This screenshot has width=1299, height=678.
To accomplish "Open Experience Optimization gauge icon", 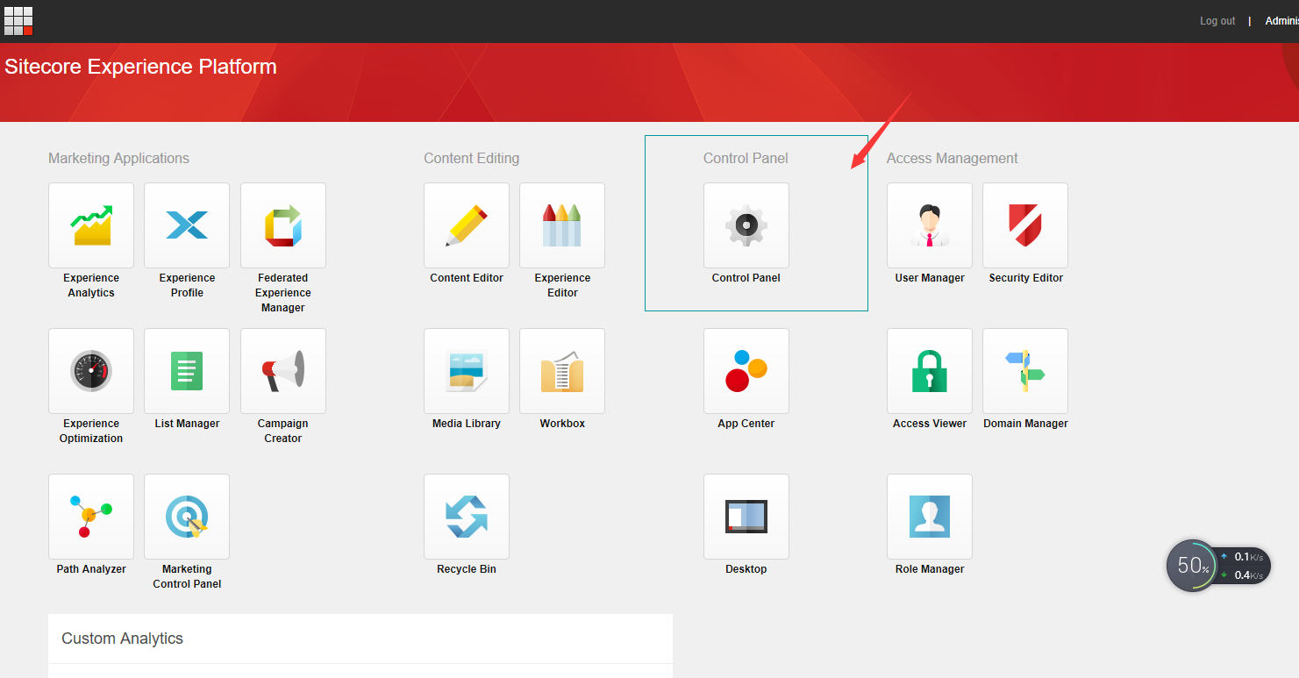I will click(x=91, y=371).
